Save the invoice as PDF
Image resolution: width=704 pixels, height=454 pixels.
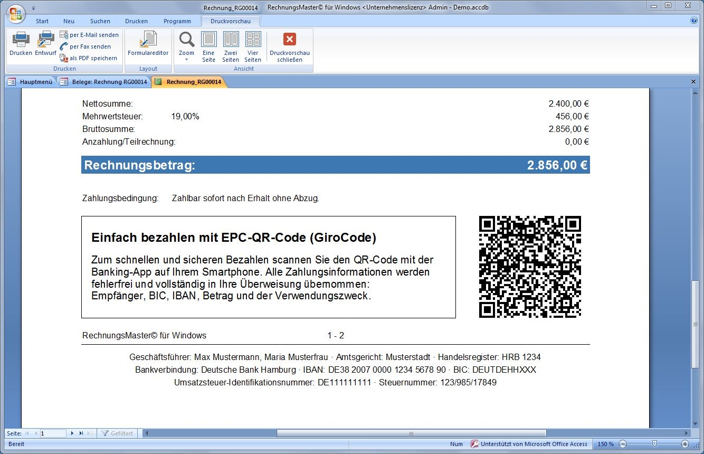pyautogui.click(x=88, y=58)
